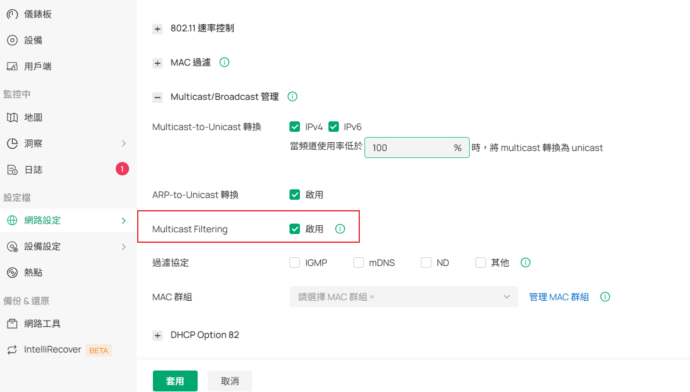Click the green 套用 apply button
Screen dimensions: 690x392
point(175,381)
